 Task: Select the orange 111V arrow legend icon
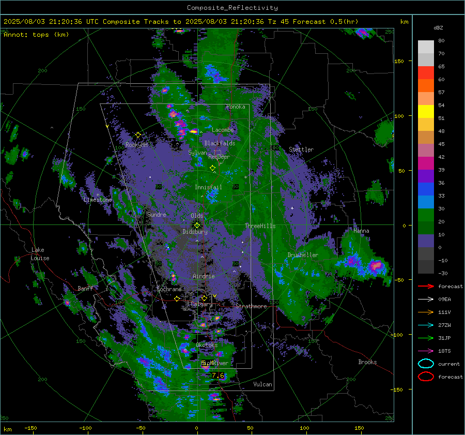pyautogui.click(x=426, y=312)
